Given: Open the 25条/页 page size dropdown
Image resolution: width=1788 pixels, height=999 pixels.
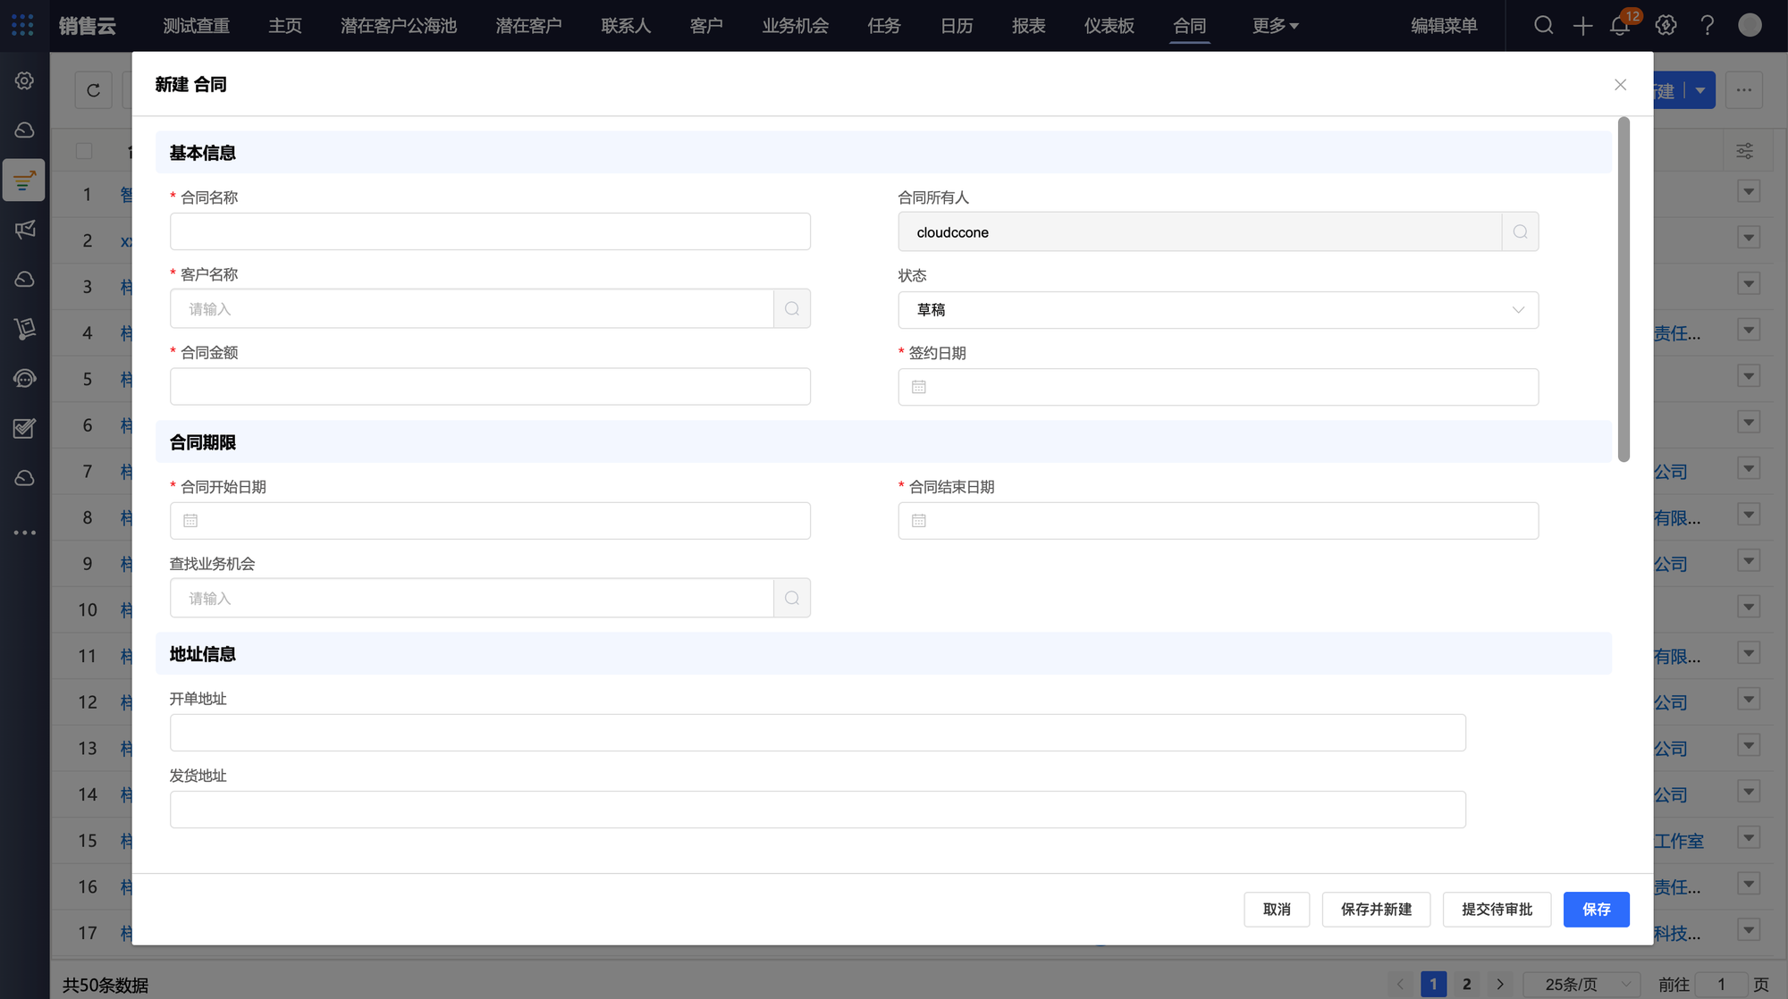Looking at the screenshot, I should [x=1581, y=984].
